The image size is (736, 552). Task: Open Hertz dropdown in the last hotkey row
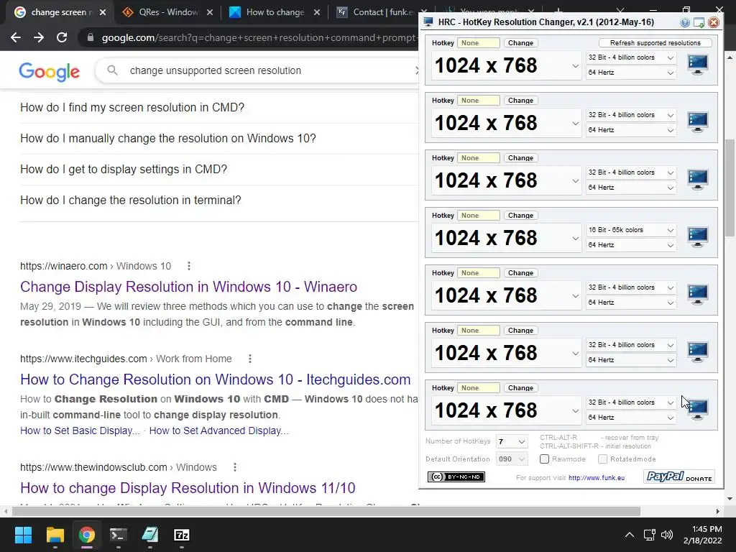tap(631, 418)
